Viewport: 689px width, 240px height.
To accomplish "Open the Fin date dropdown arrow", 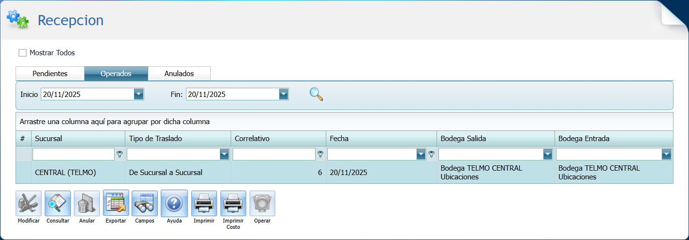I will click(284, 94).
